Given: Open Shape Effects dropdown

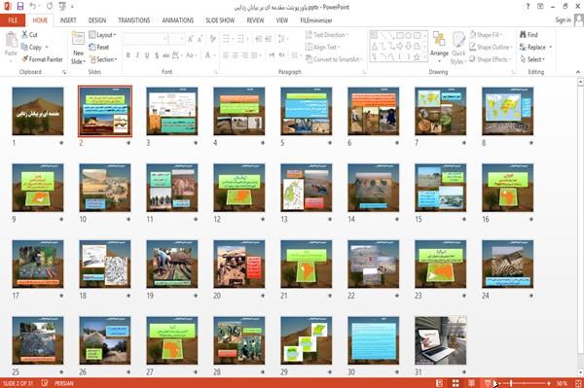Looking at the screenshot, I should pyautogui.click(x=491, y=59).
